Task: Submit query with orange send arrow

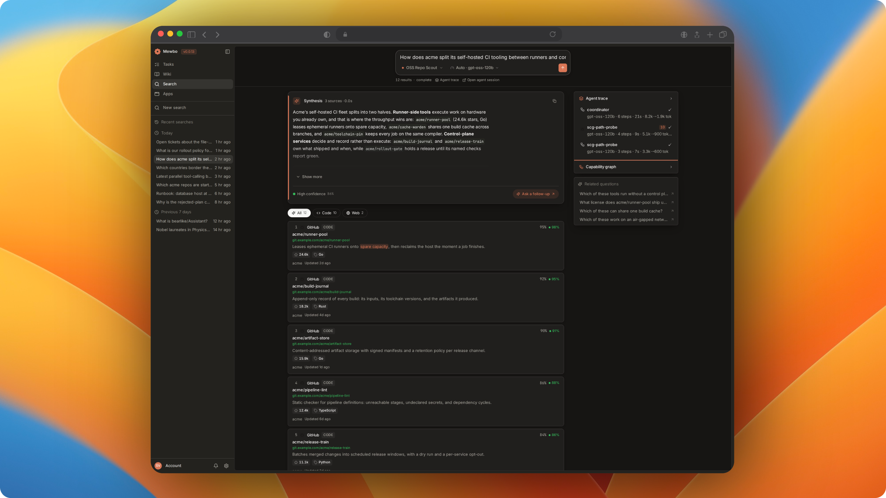Action: pyautogui.click(x=563, y=68)
